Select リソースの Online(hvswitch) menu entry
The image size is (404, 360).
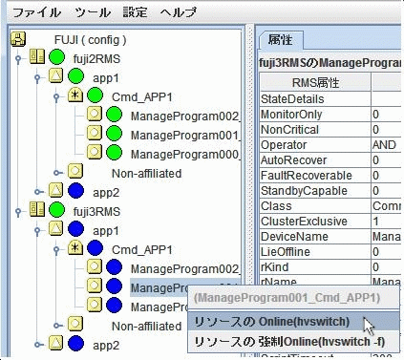tap(293, 322)
